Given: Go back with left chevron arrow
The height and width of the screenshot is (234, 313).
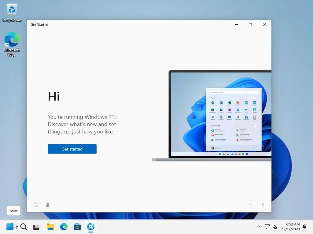Looking at the screenshot, I should [x=250, y=204].
